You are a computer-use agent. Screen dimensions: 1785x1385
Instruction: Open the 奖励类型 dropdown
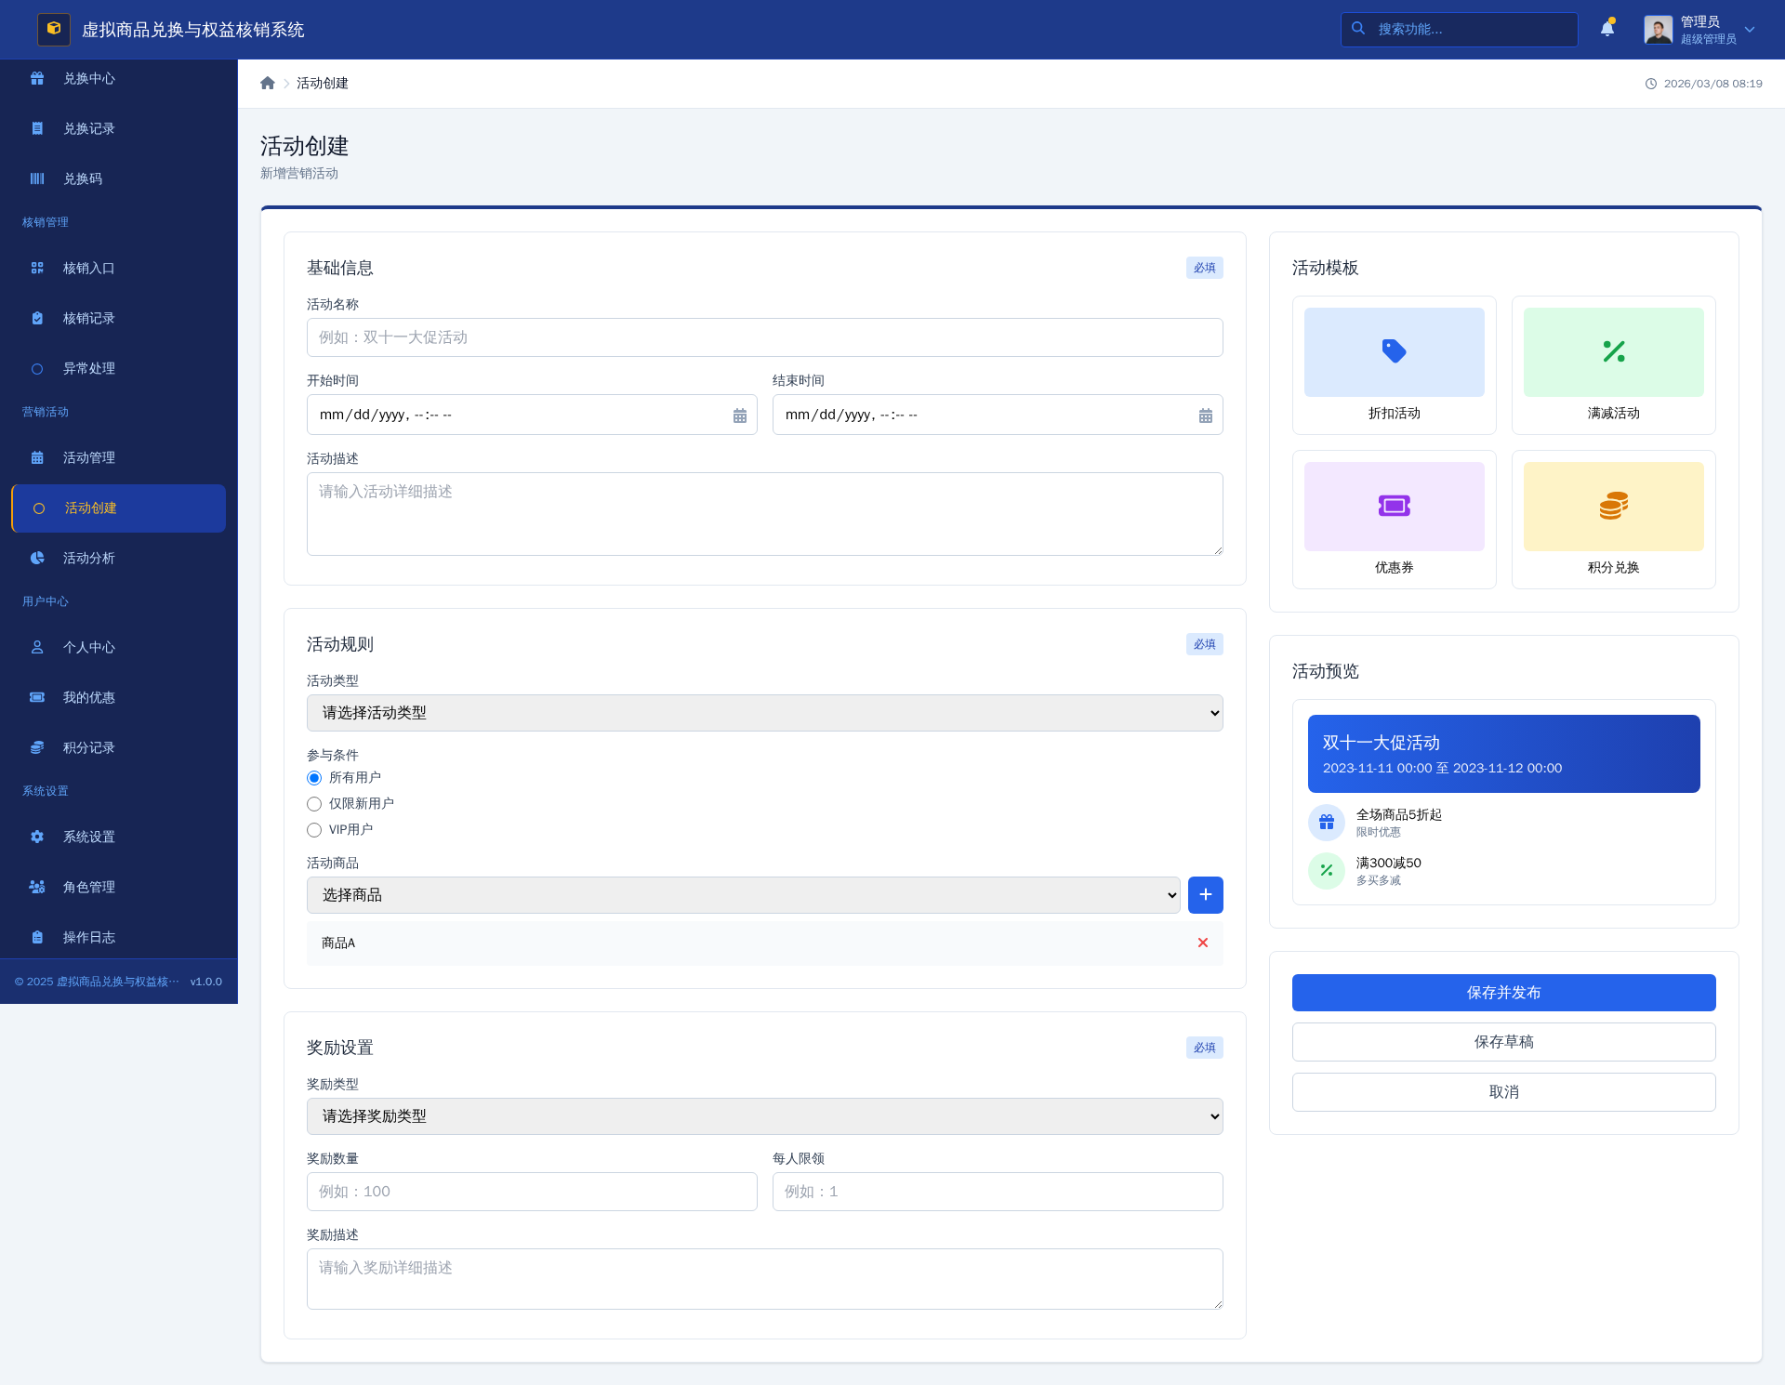764,1116
